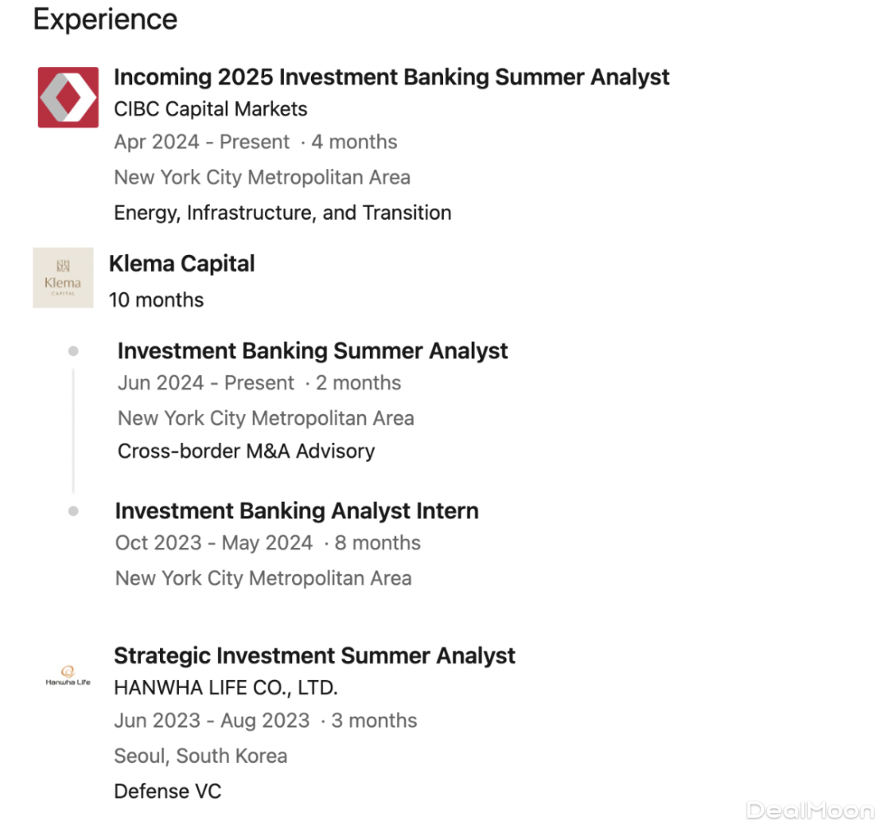Image resolution: width=886 pixels, height=830 pixels.
Task: Click timeline dot beside Investment Banking Analyst Intern
Action: [74, 511]
